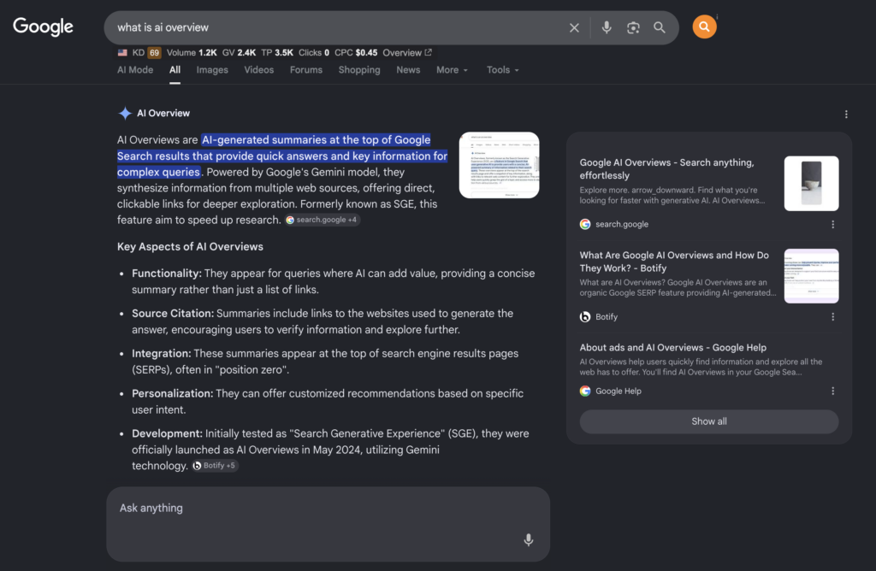Switch to AI Mode tab

click(x=135, y=70)
